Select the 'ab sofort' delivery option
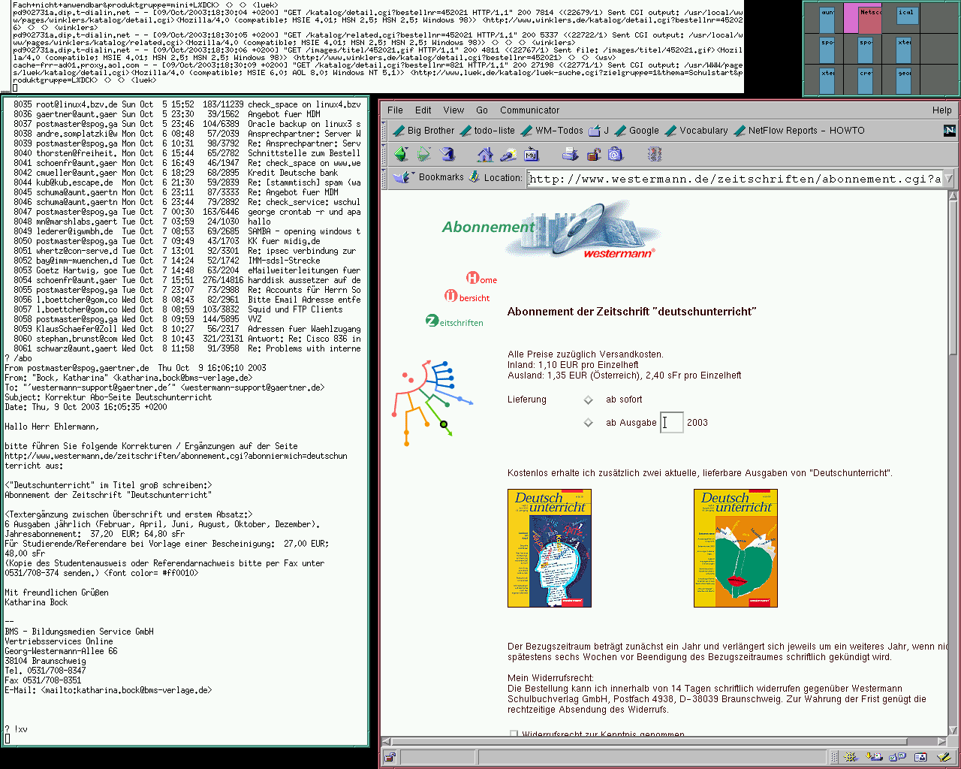This screenshot has width=961, height=769. coord(588,400)
